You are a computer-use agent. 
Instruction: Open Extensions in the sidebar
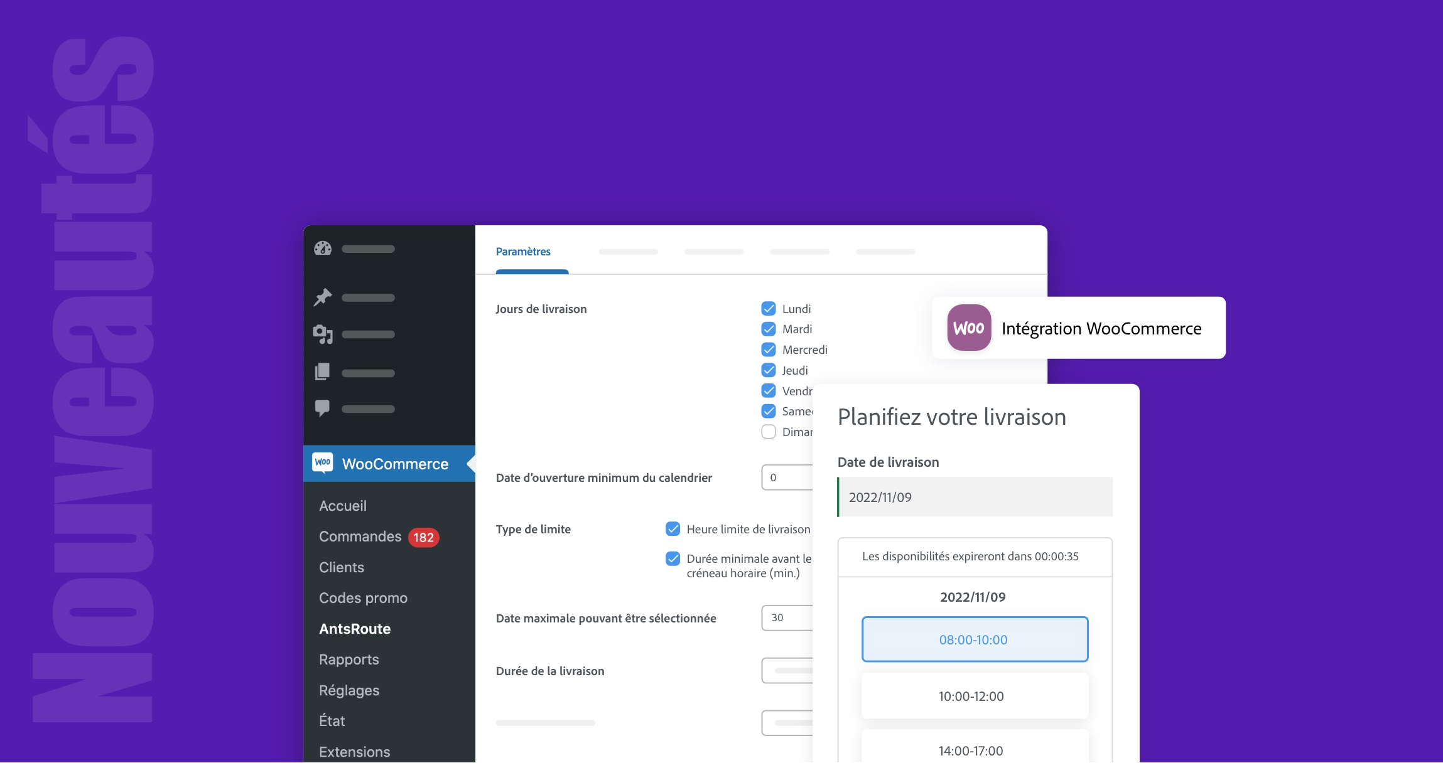354,752
